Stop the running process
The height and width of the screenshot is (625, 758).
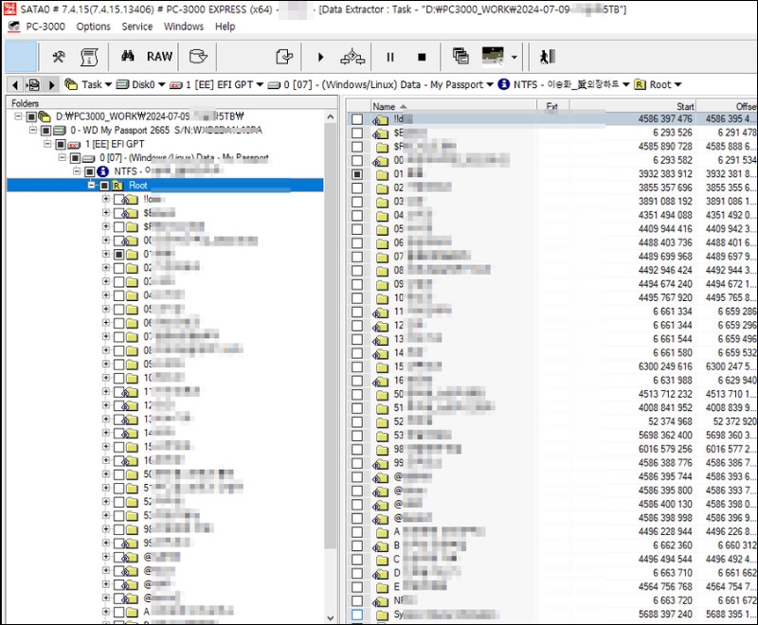(422, 57)
